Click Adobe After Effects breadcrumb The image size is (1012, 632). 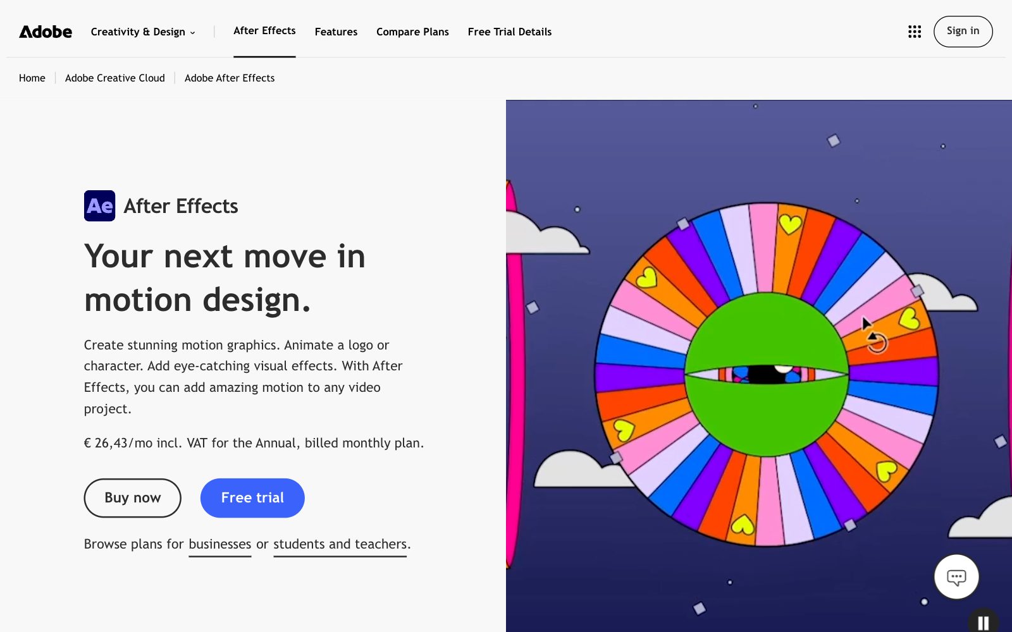pyautogui.click(x=230, y=78)
